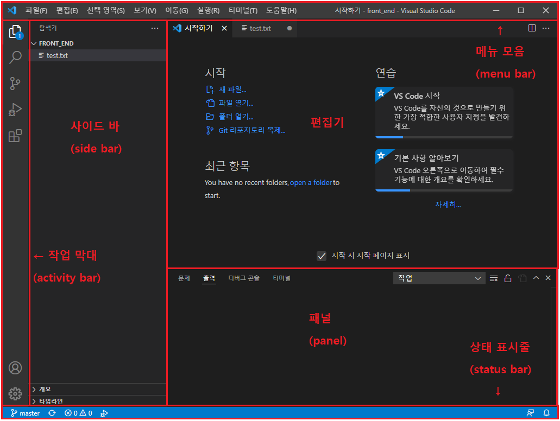Split the editor to the right
The width and height of the screenshot is (560, 421).
(x=532, y=28)
